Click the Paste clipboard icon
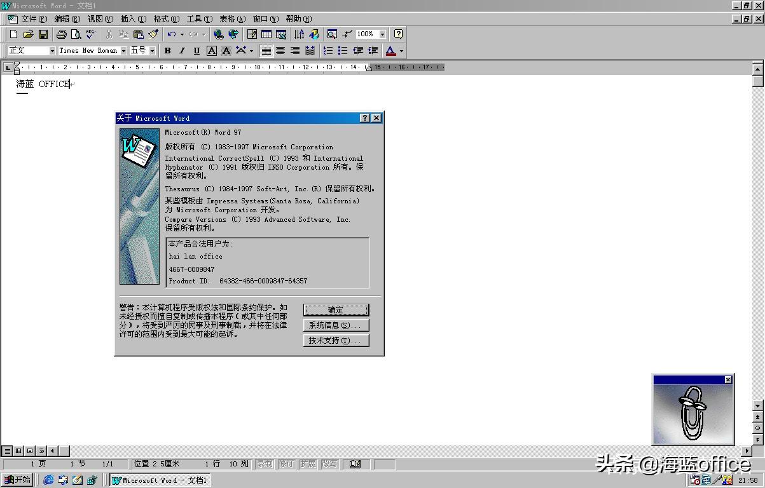This screenshot has width=765, height=488. coord(138,34)
